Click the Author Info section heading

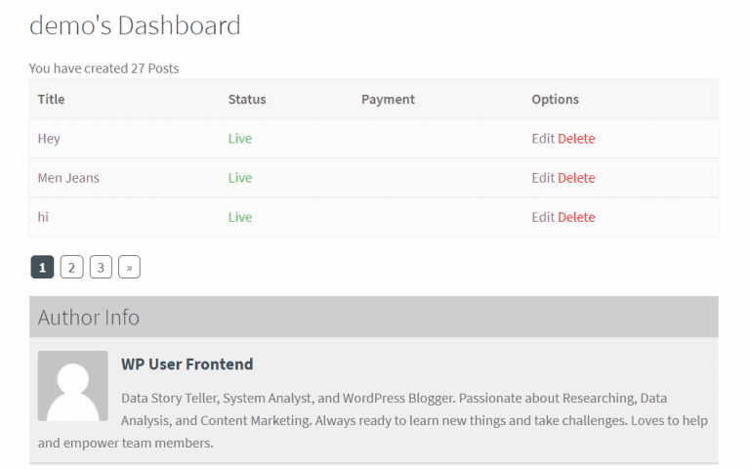(x=89, y=318)
